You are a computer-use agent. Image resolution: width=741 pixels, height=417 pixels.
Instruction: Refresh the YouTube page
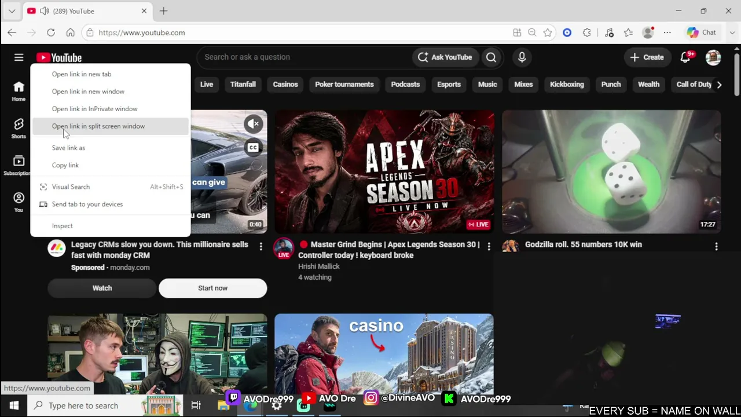pos(51,32)
